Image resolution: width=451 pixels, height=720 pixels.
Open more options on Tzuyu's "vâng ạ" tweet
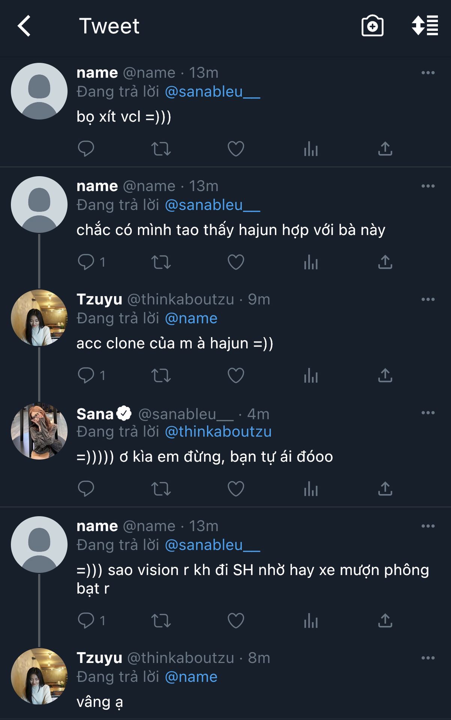pyautogui.click(x=428, y=658)
